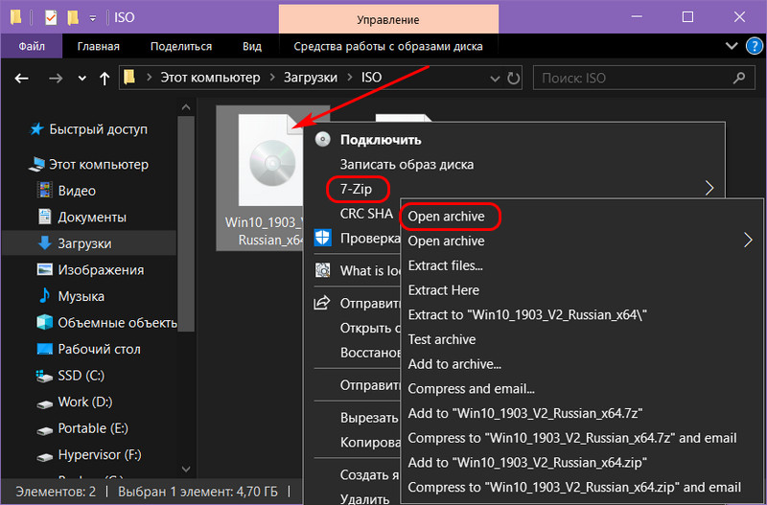Choose Test archive option
The height and width of the screenshot is (505, 767).
(442, 339)
